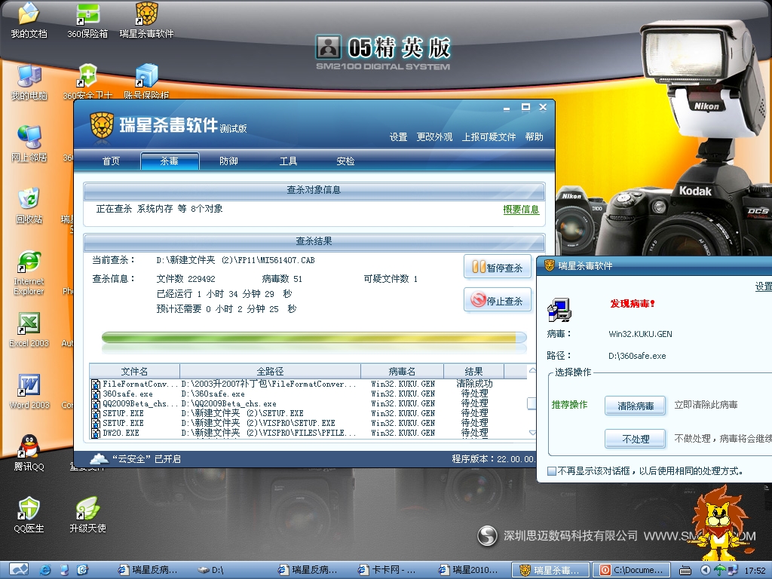Open 360安全卫士 desktop shortcut
Screen dimensions: 772x579
point(87,82)
